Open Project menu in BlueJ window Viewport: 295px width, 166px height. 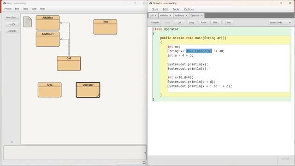(x=8, y=9)
